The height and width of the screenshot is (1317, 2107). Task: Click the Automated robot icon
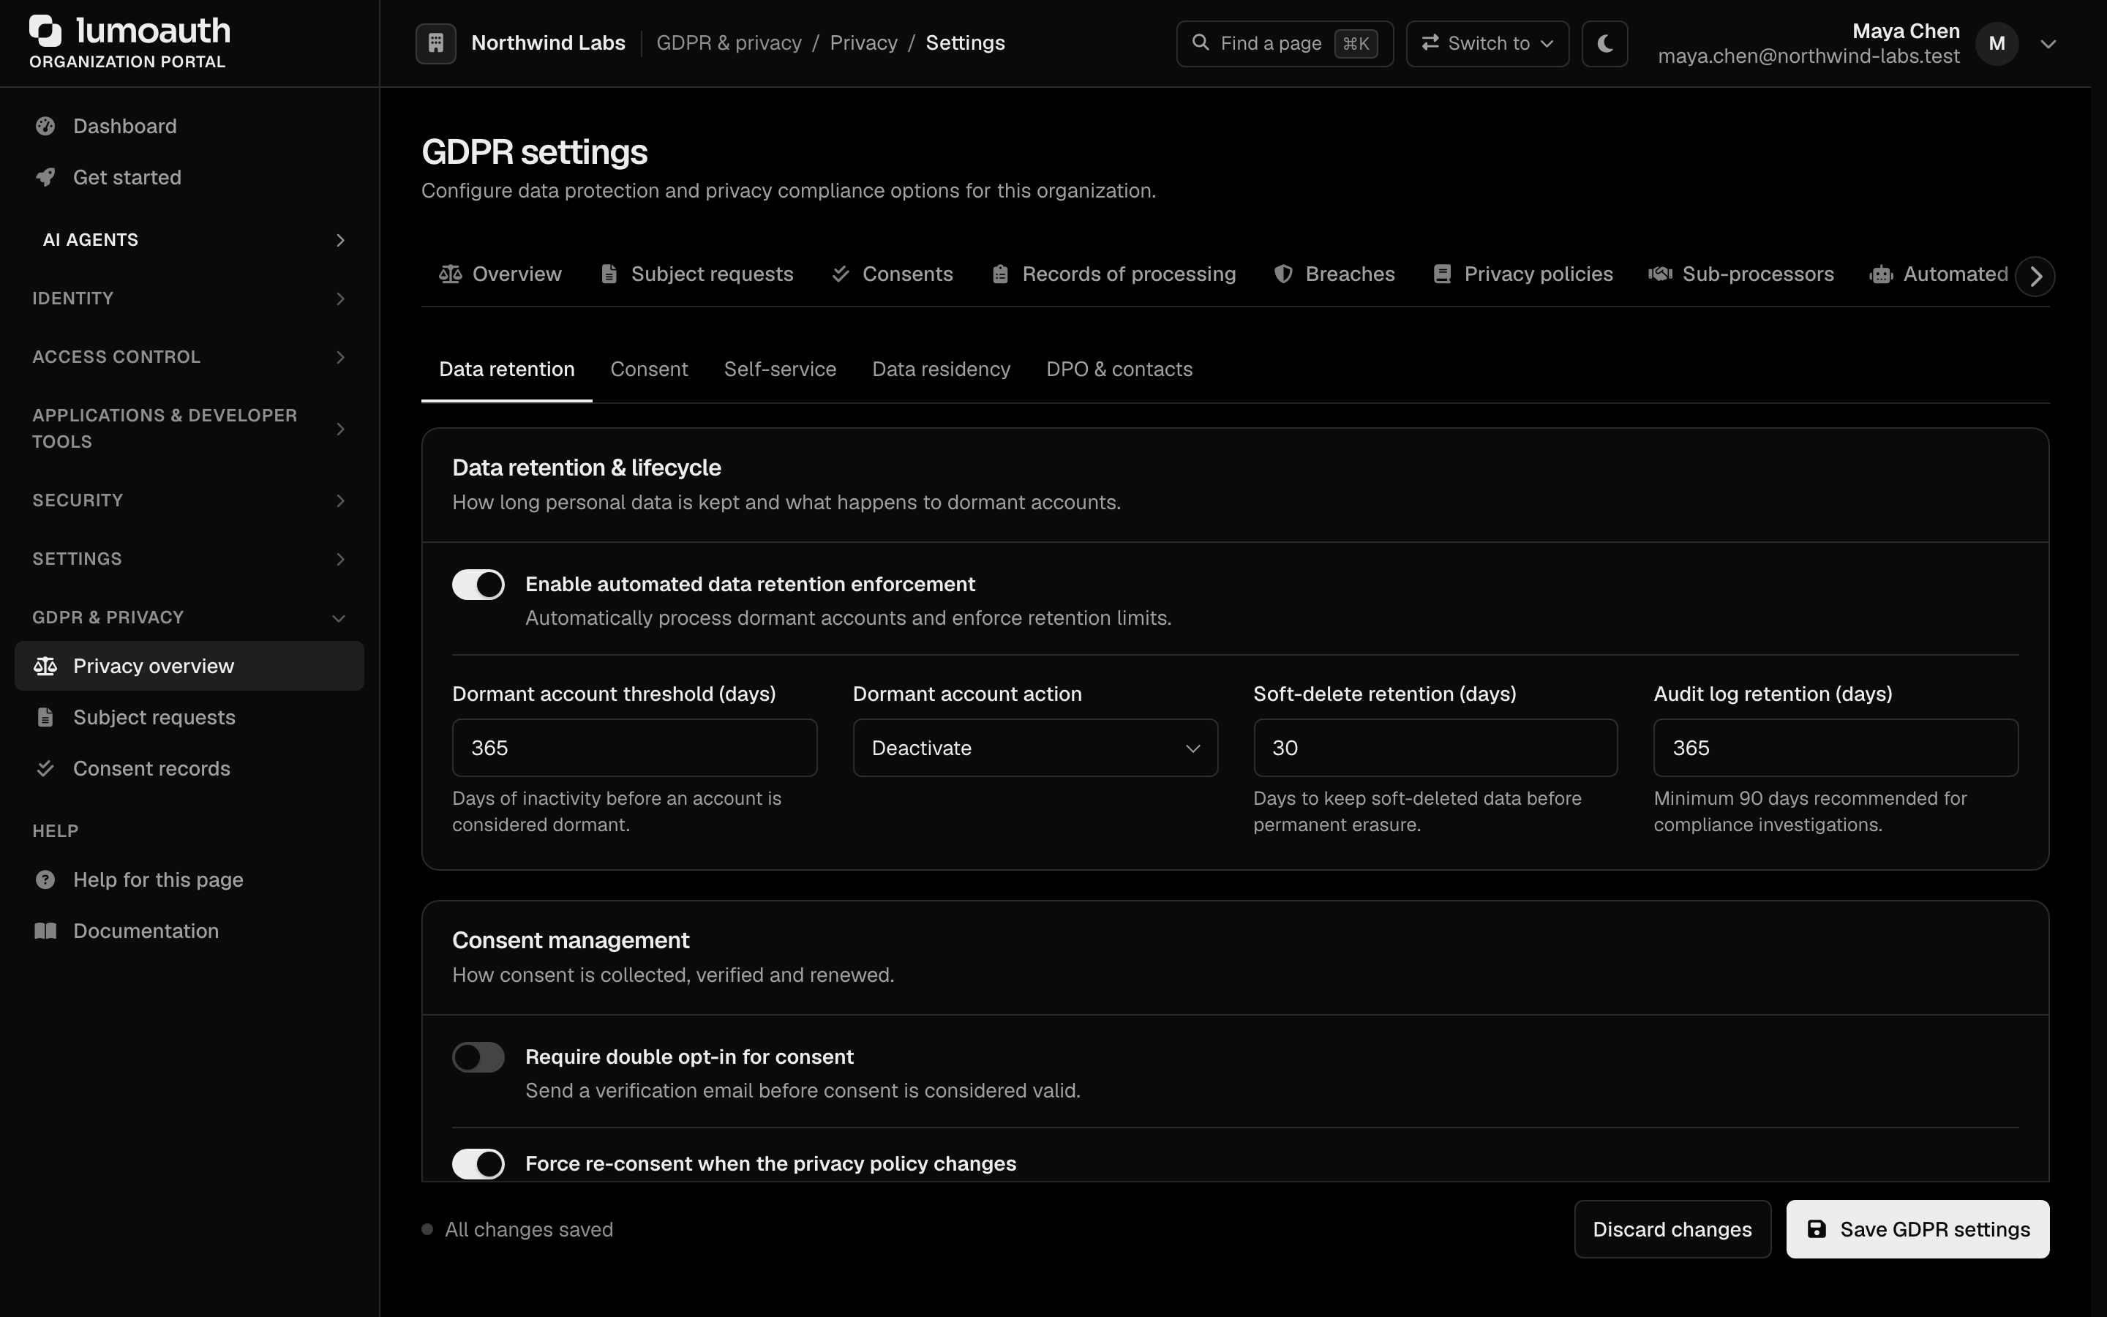point(1882,274)
